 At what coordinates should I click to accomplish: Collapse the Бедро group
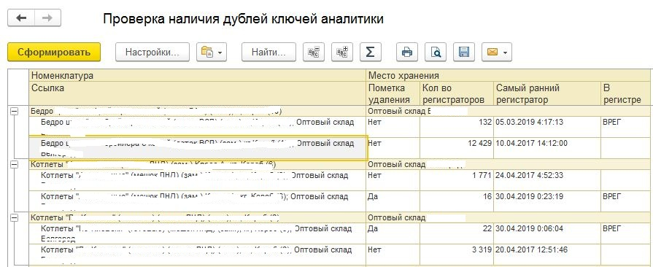(14, 111)
